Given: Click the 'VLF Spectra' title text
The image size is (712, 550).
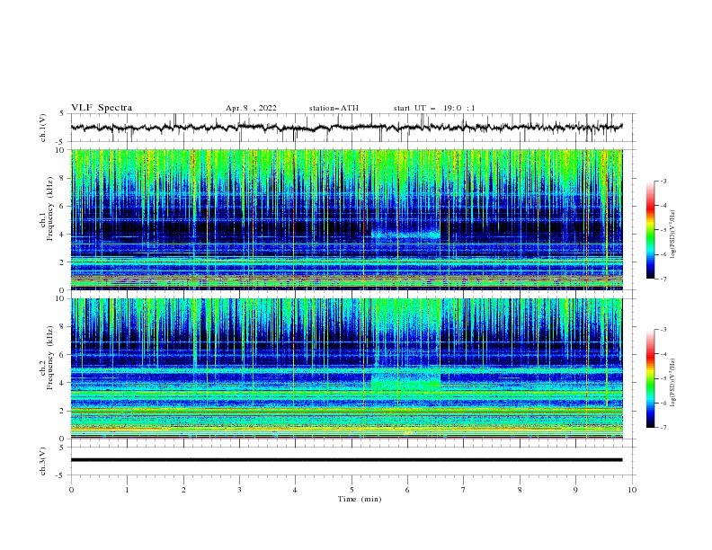Looking at the screenshot, I should click(102, 108).
